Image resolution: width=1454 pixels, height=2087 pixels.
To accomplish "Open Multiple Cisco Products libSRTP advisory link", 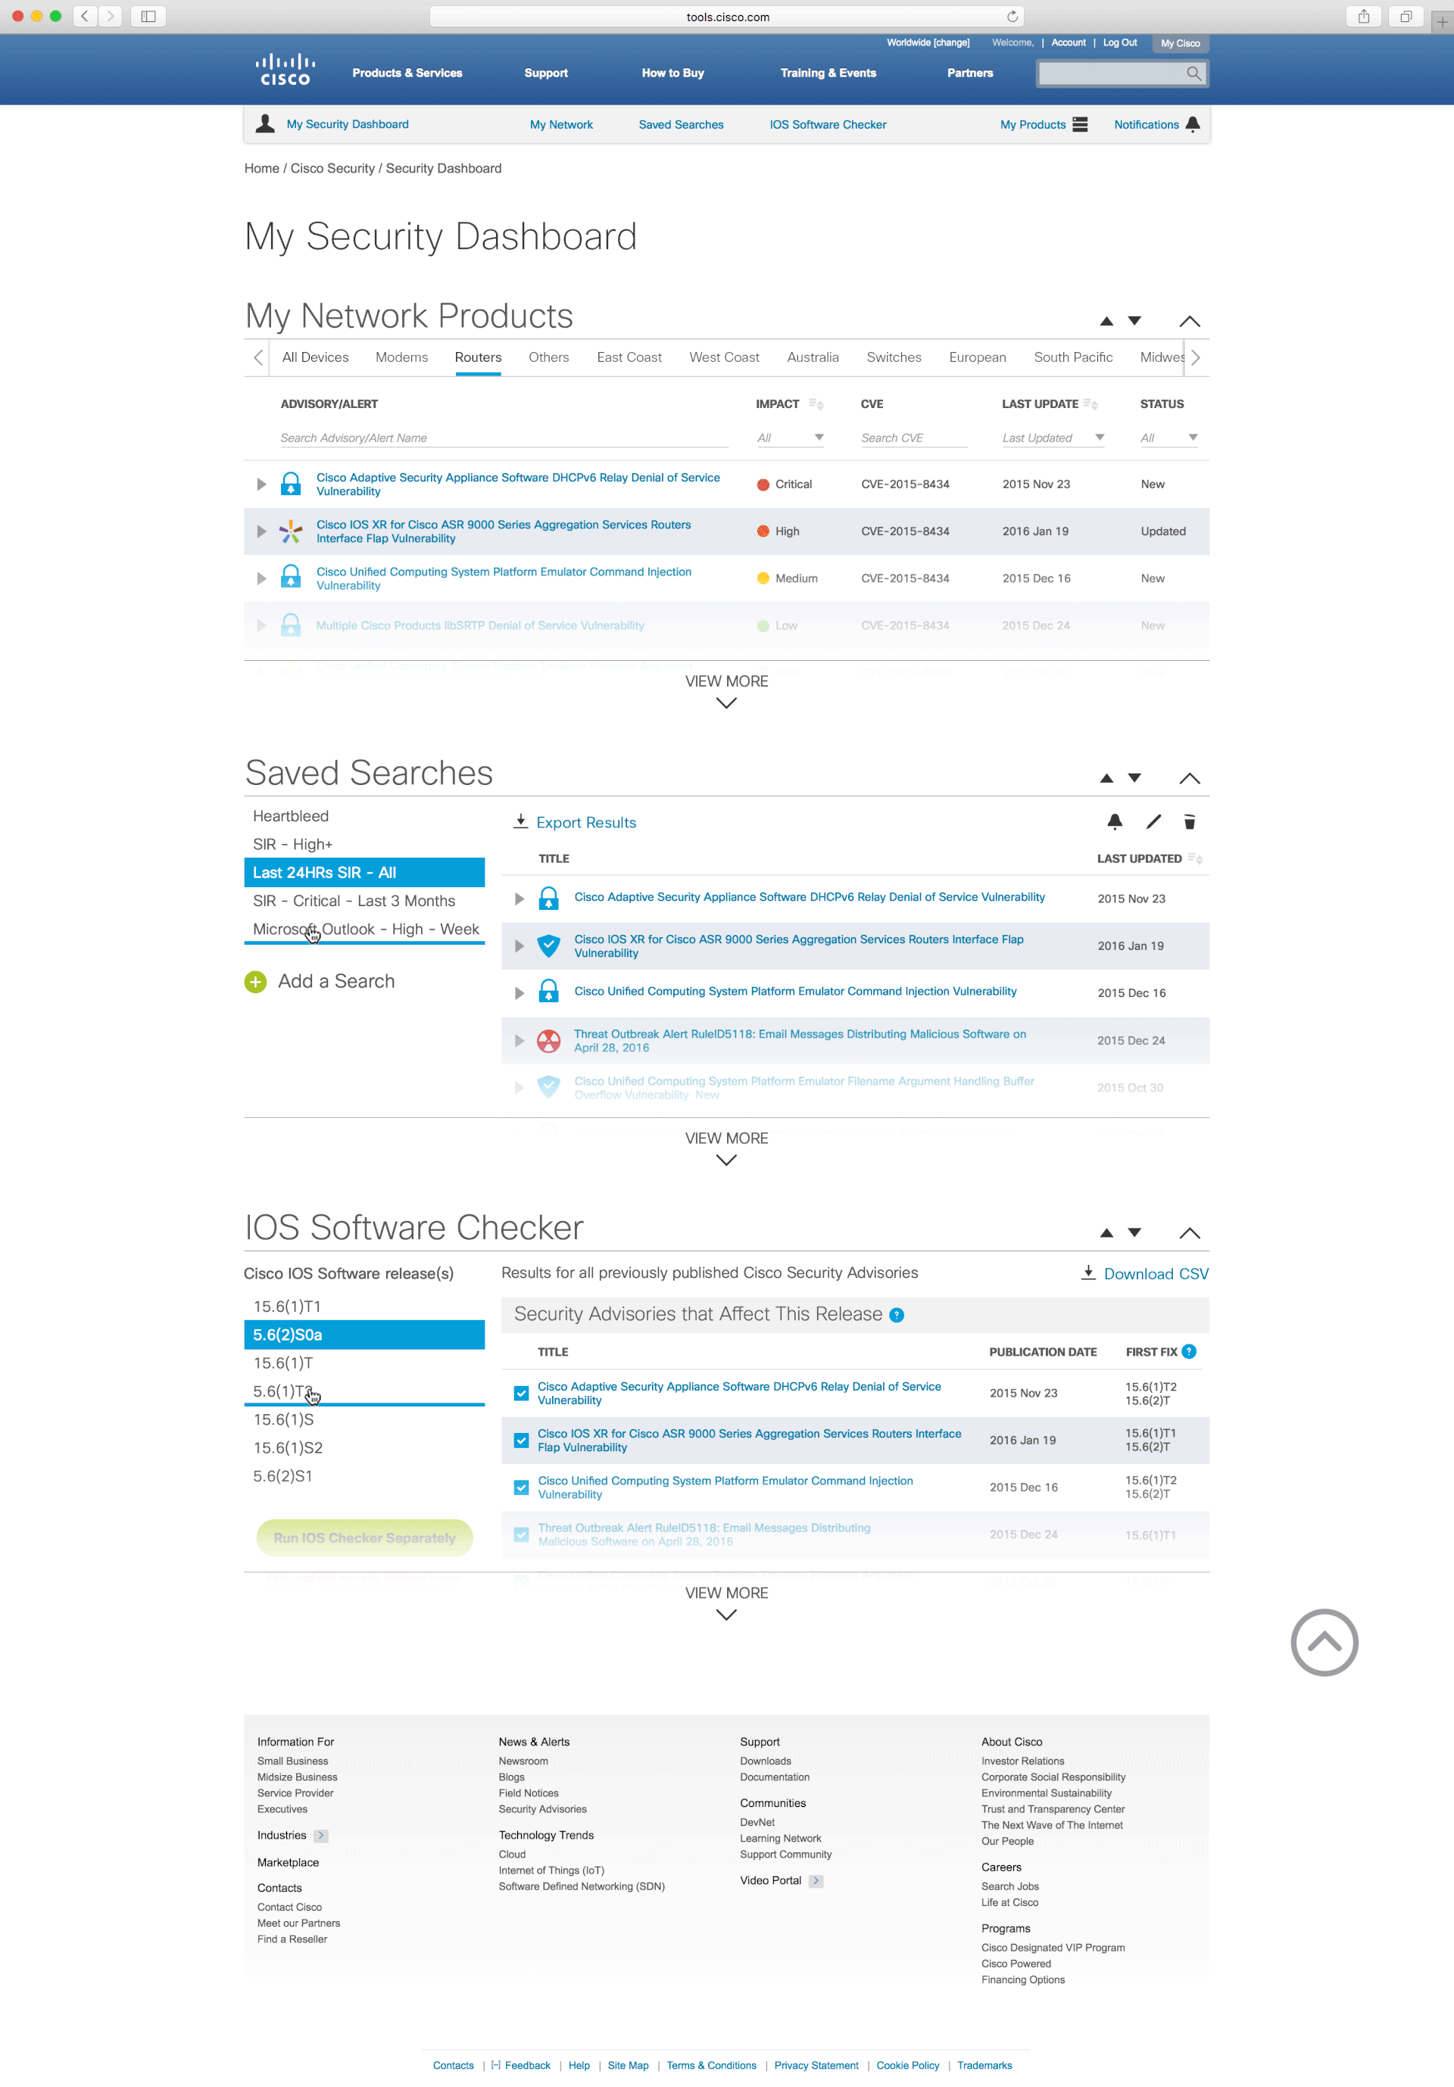I will 480,625.
